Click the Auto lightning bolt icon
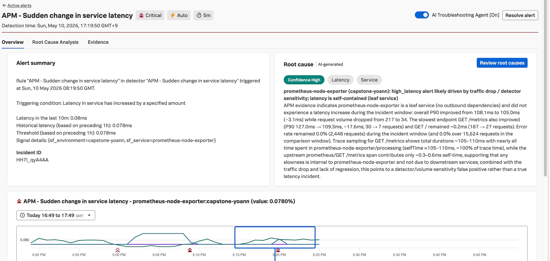The width and height of the screenshot is (550, 261). tap(173, 15)
